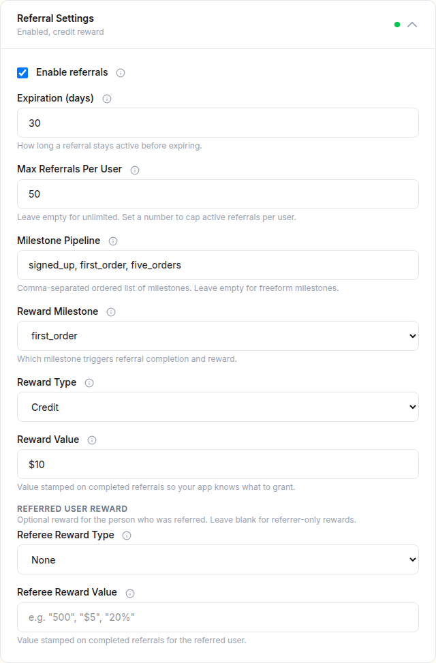Click the green status indicator dot
This screenshot has width=436, height=663.
click(397, 25)
